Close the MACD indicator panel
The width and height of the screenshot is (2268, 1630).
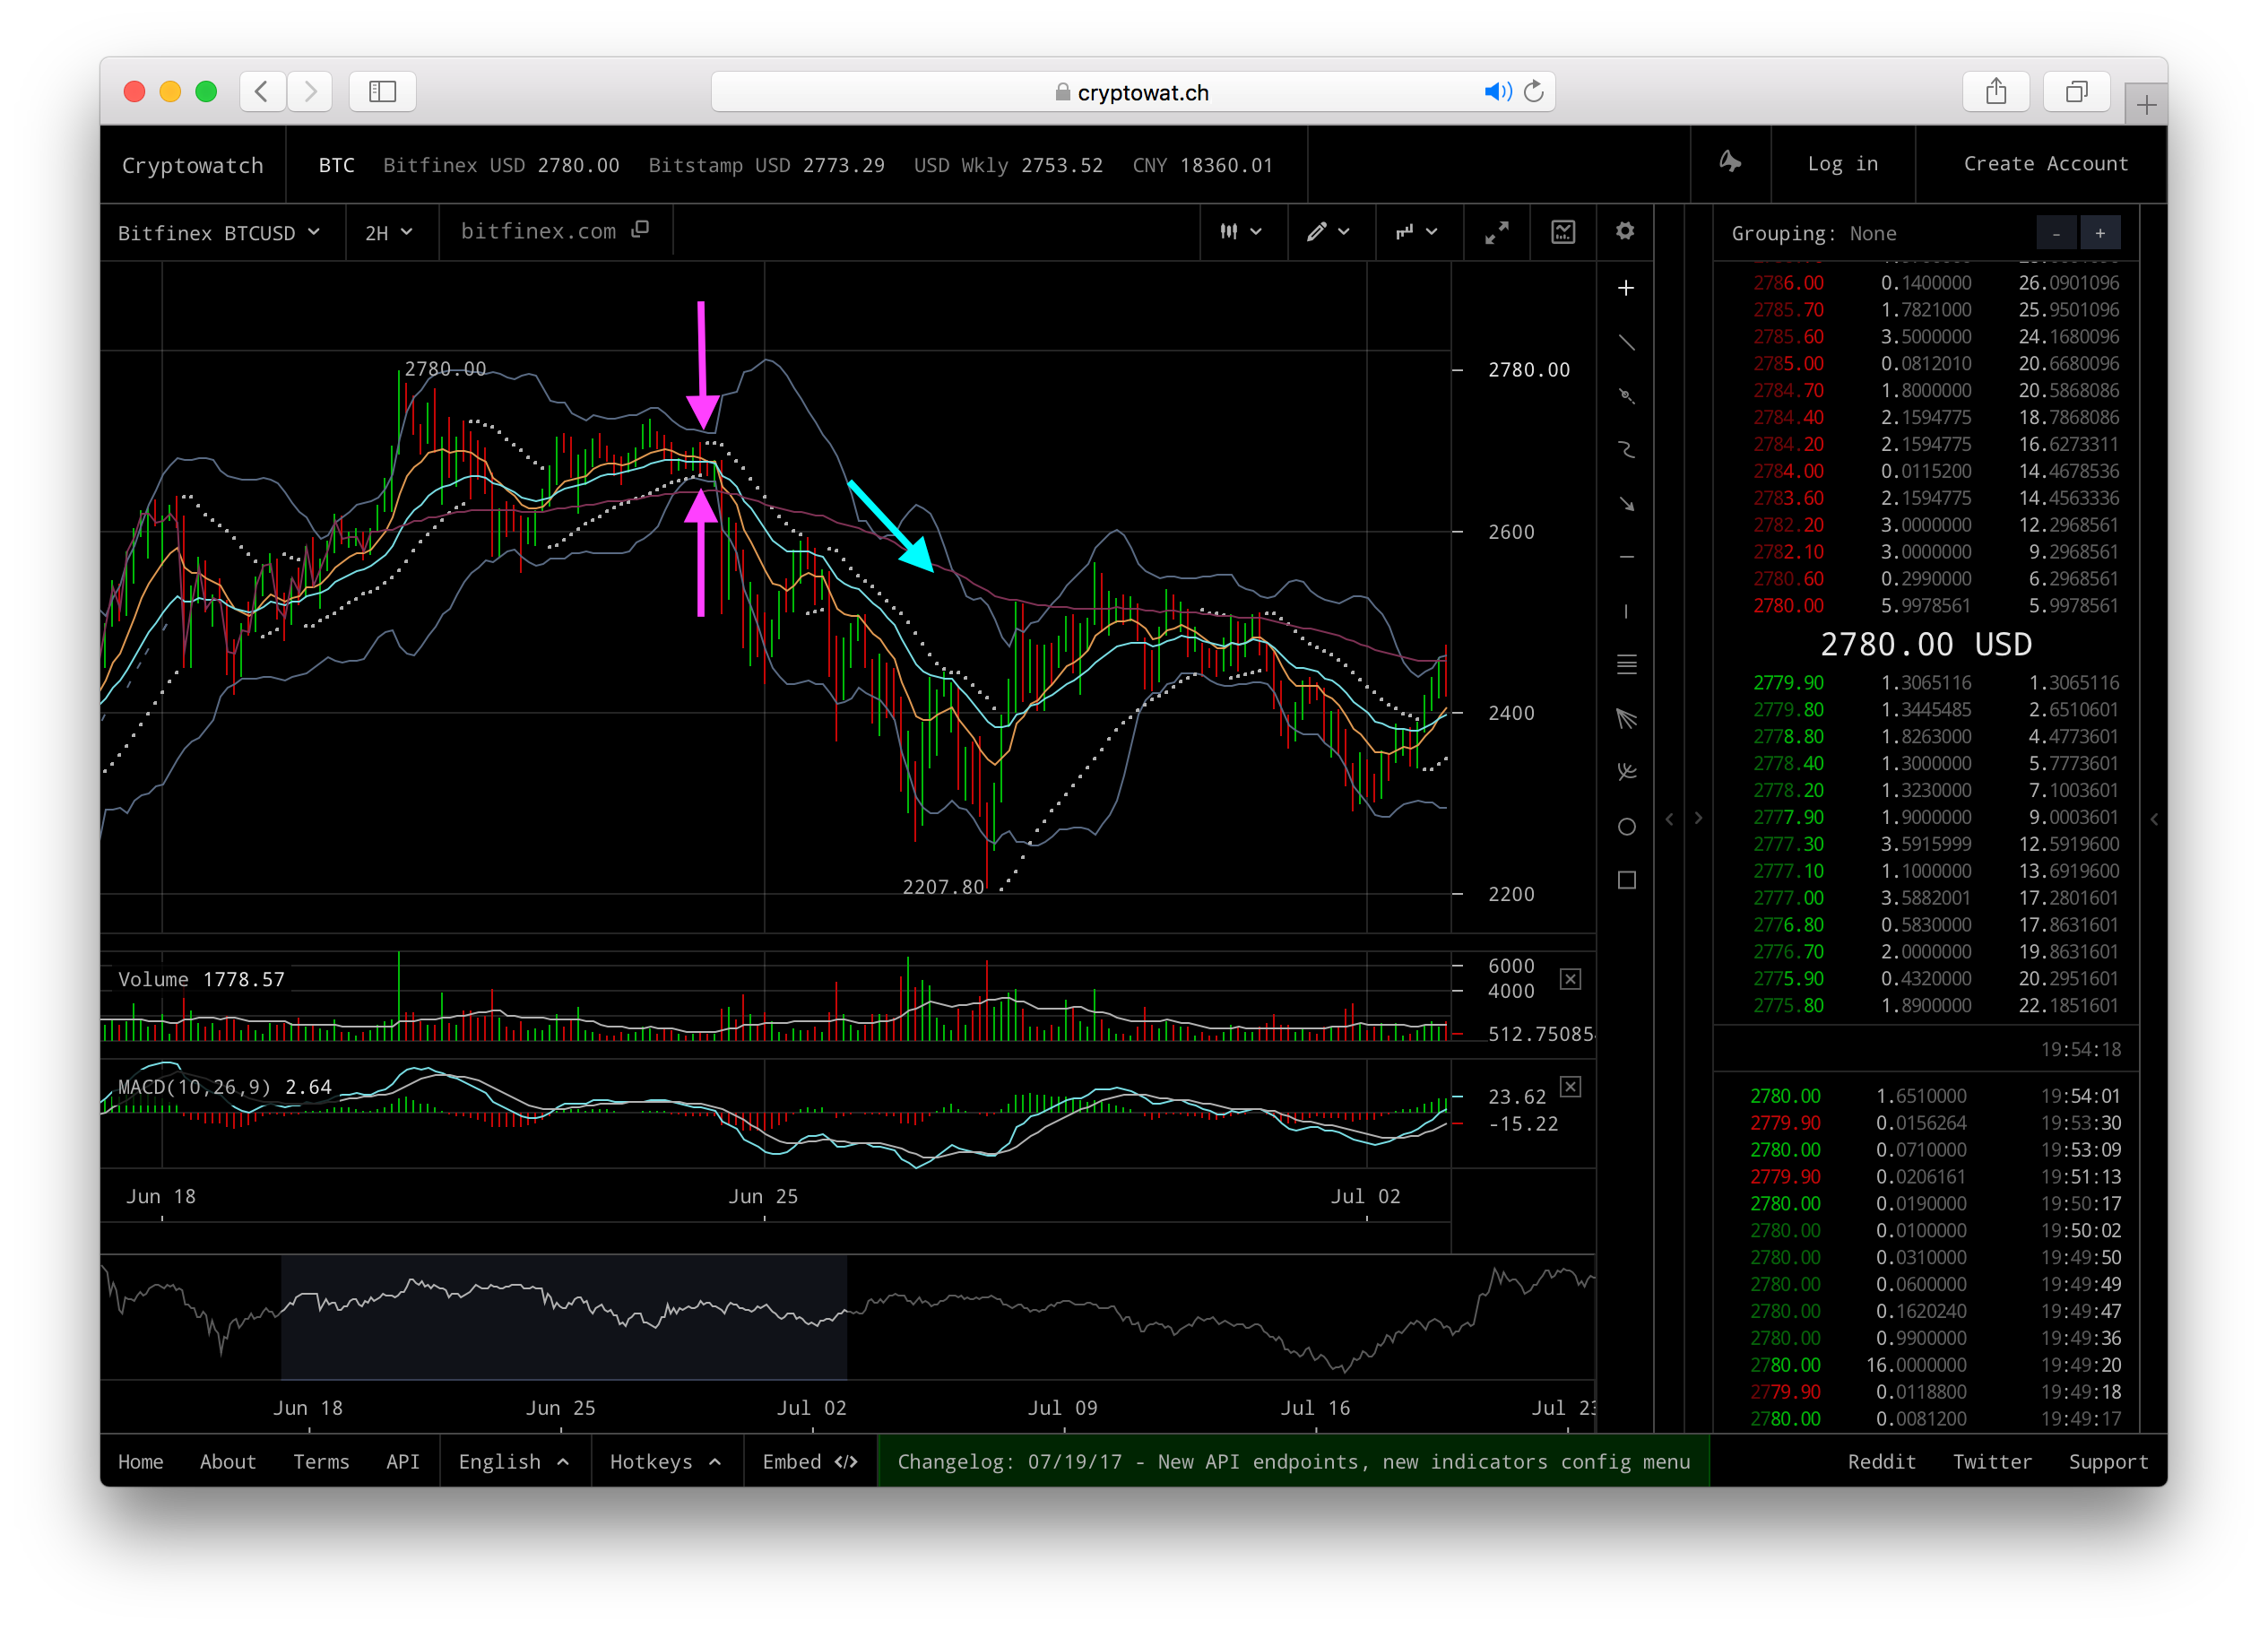pos(1570,1086)
